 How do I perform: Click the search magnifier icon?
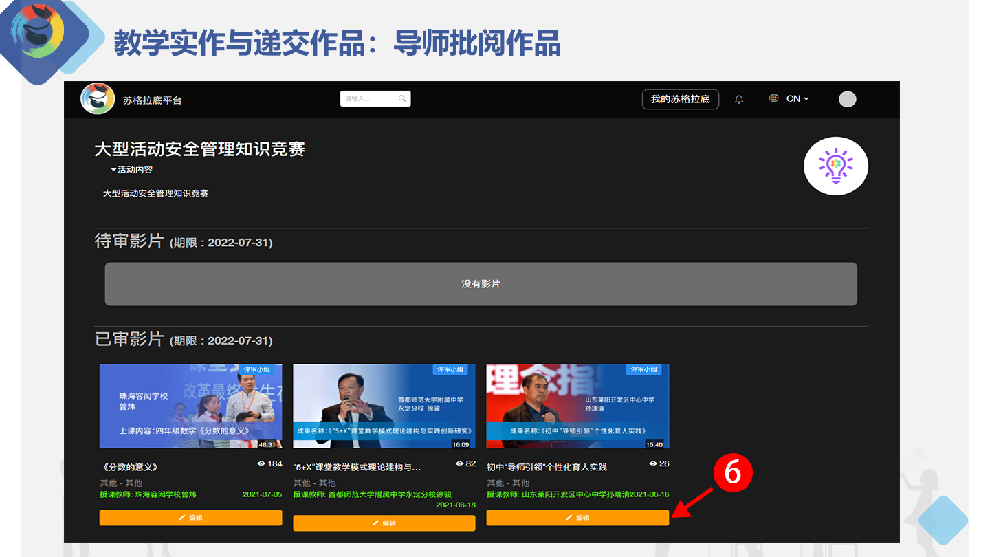click(402, 99)
